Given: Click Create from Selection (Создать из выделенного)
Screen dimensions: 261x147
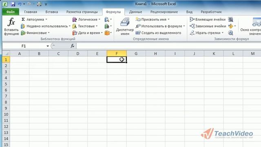Looking at the screenshot, I should tap(158, 33).
